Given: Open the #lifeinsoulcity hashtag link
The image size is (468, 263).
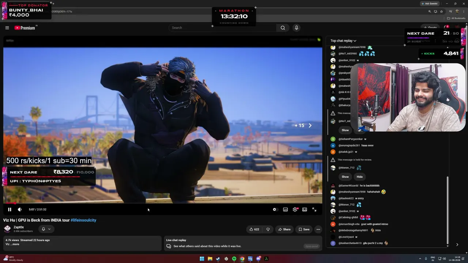Looking at the screenshot, I should (x=83, y=220).
